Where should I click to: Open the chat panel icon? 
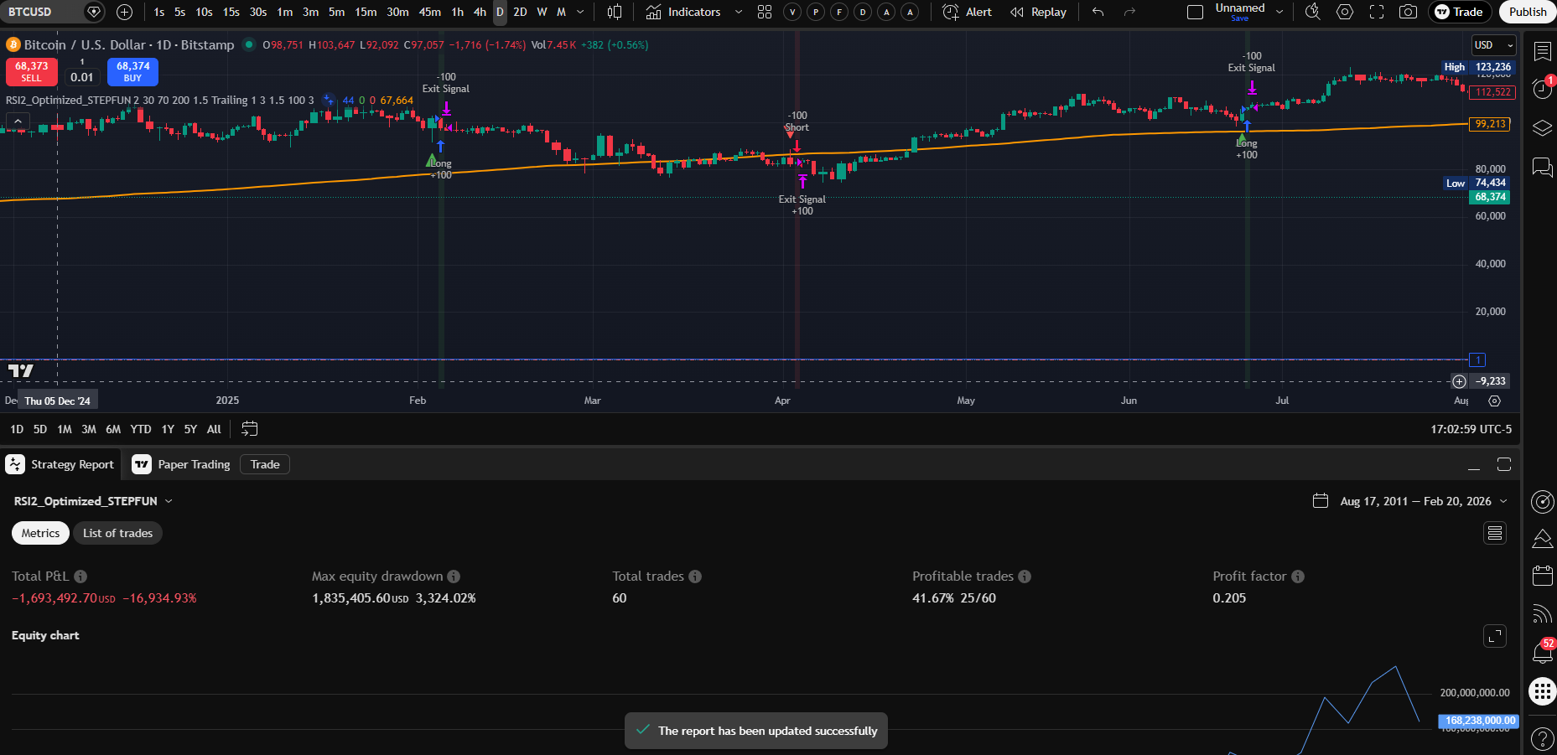(x=1542, y=168)
